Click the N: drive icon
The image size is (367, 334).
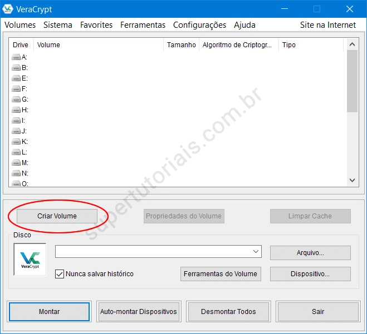click(x=16, y=173)
